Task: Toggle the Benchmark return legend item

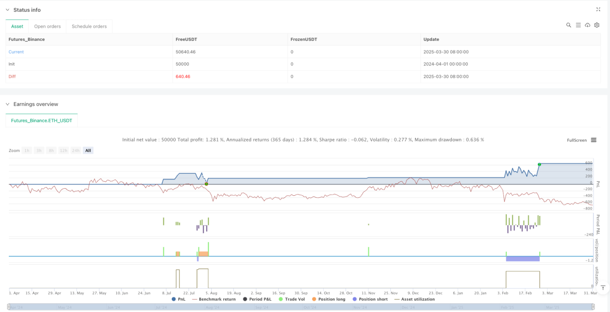Action: click(x=213, y=299)
